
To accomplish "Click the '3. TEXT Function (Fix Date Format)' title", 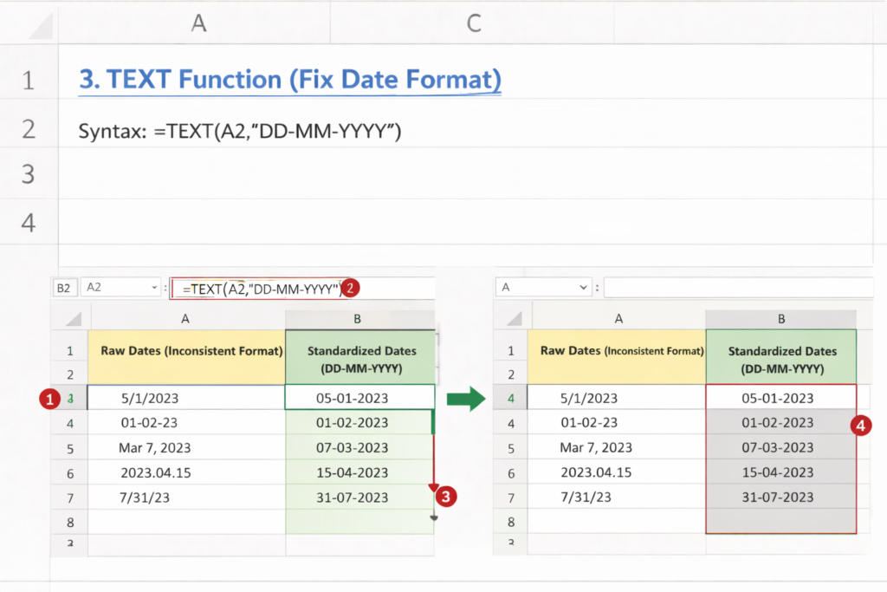I will click(x=289, y=79).
